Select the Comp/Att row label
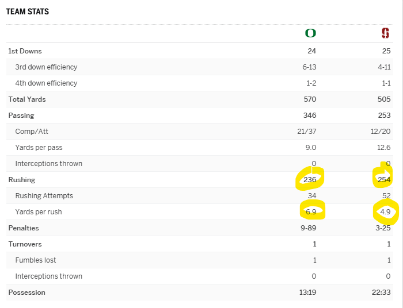This screenshot has height=308, width=403. [x=32, y=132]
